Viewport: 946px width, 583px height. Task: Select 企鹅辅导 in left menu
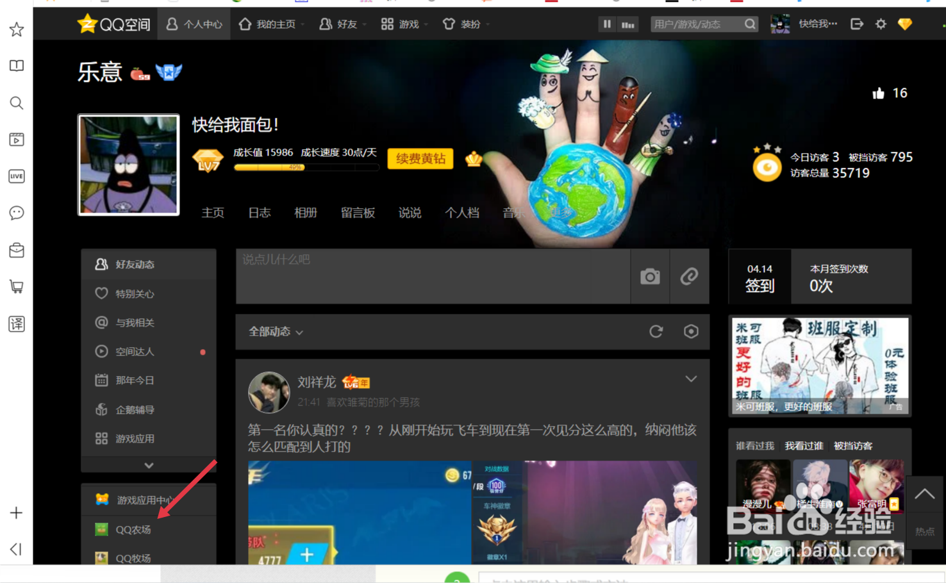pos(149,409)
